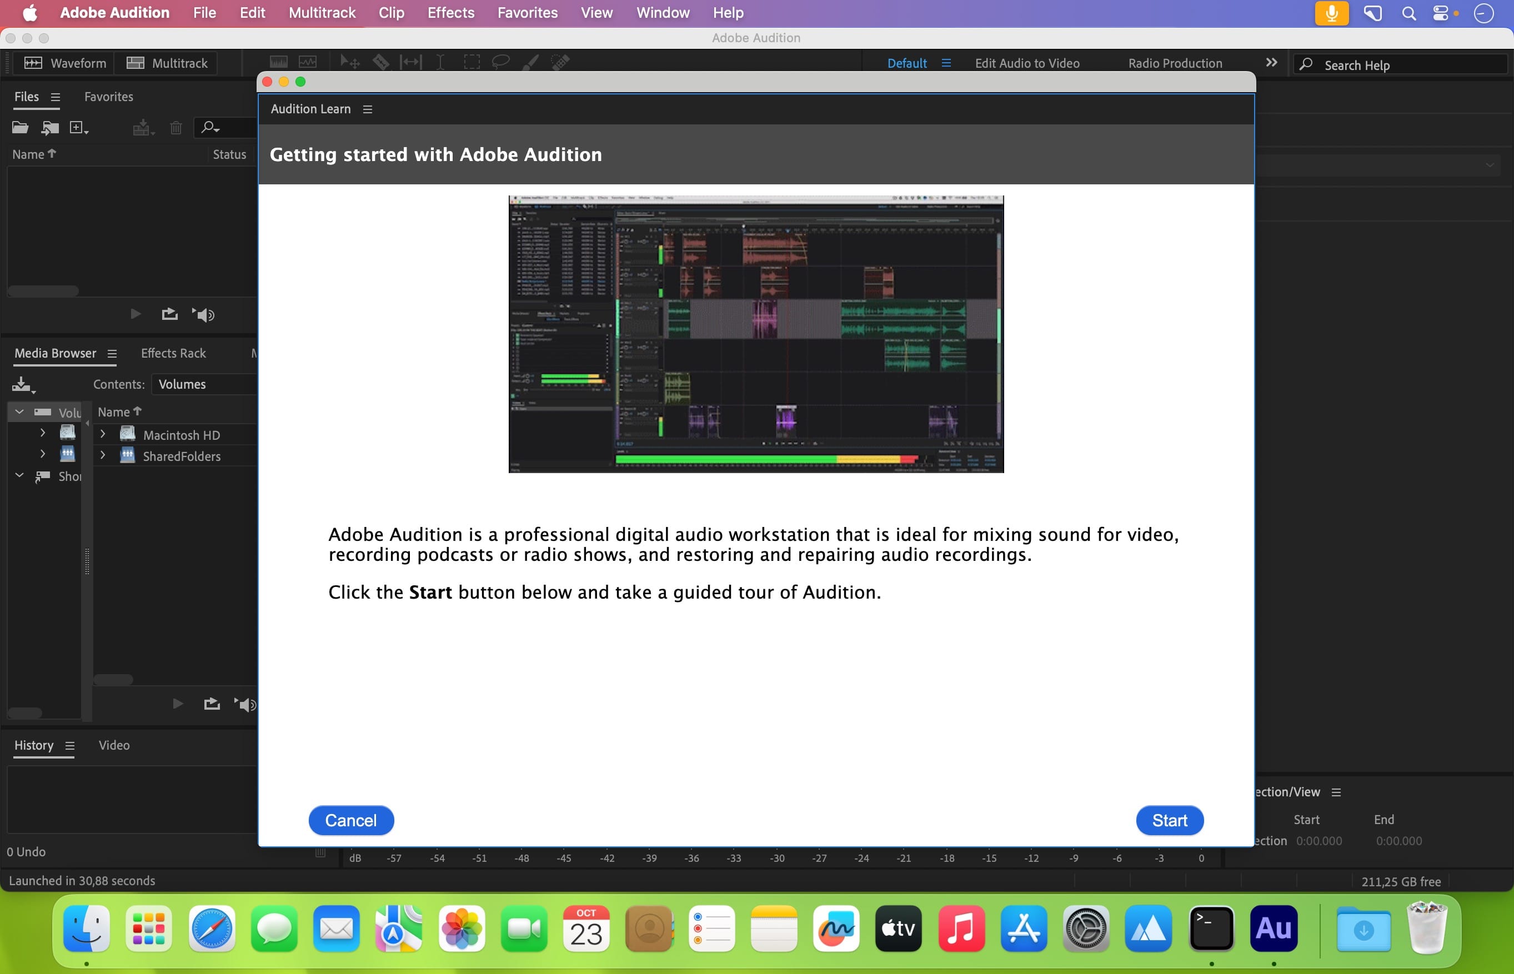Click the Start button to begin tour

[1170, 820]
